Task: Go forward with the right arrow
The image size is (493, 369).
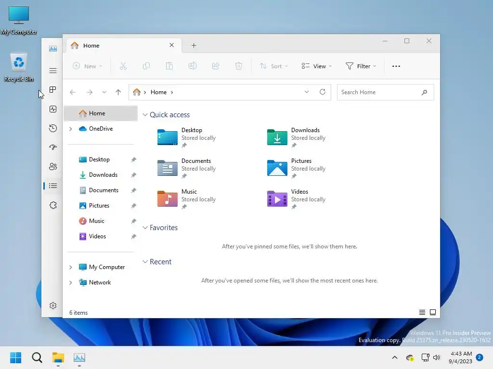Action: pyautogui.click(x=89, y=92)
